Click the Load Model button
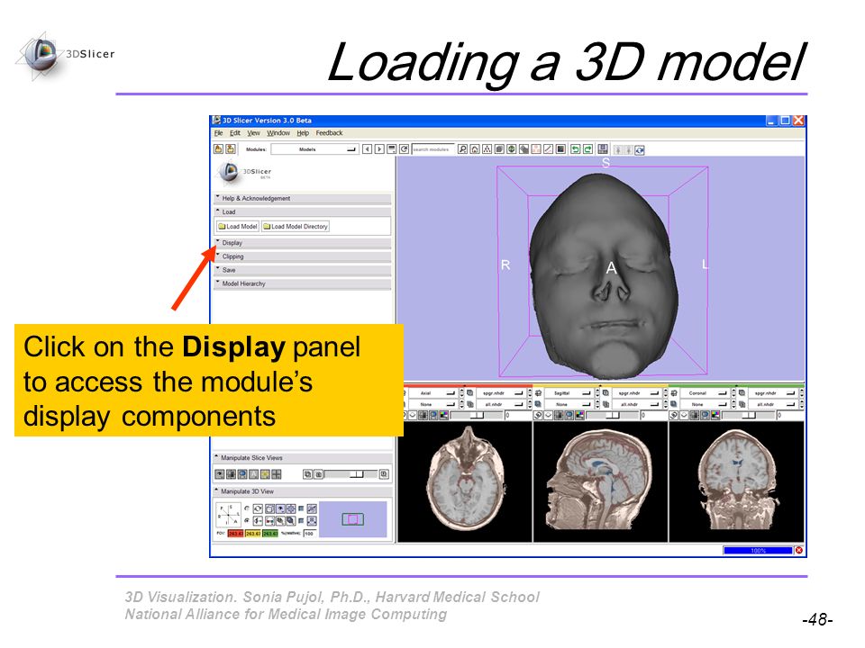 (x=237, y=227)
